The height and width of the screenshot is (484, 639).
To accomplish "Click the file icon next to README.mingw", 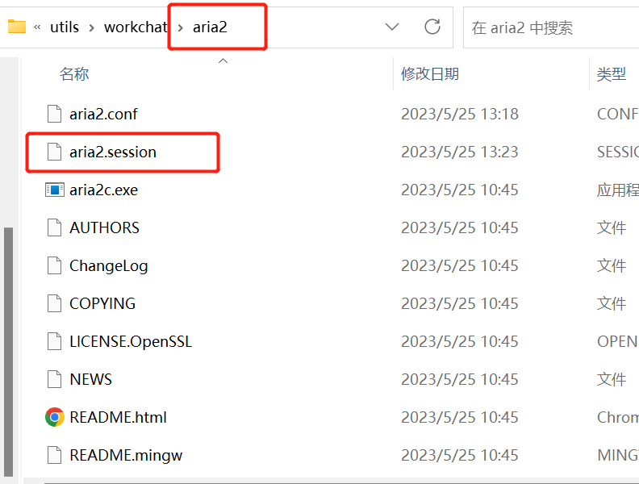I will pyautogui.click(x=54, y=455).
